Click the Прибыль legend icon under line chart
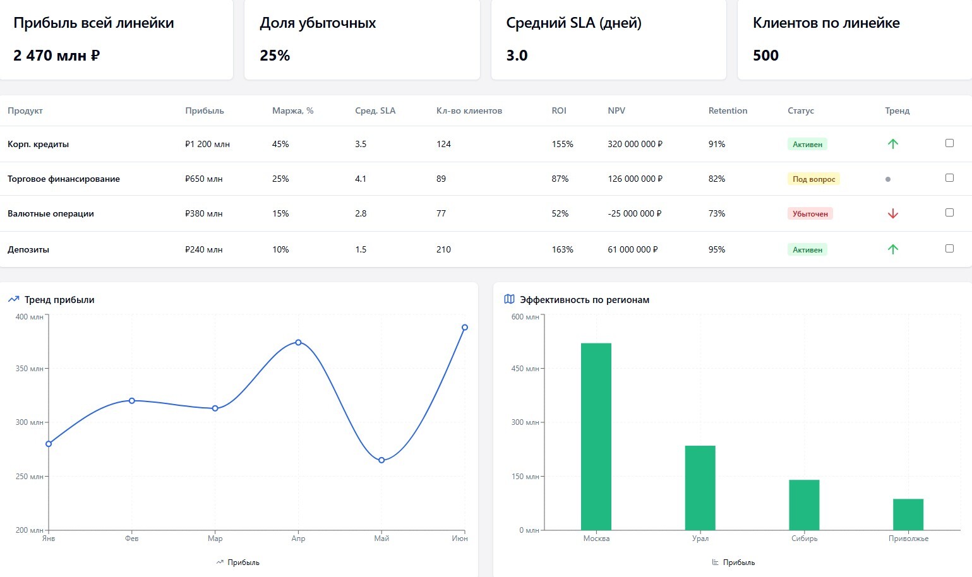972x577 pixels. [220, 562]
